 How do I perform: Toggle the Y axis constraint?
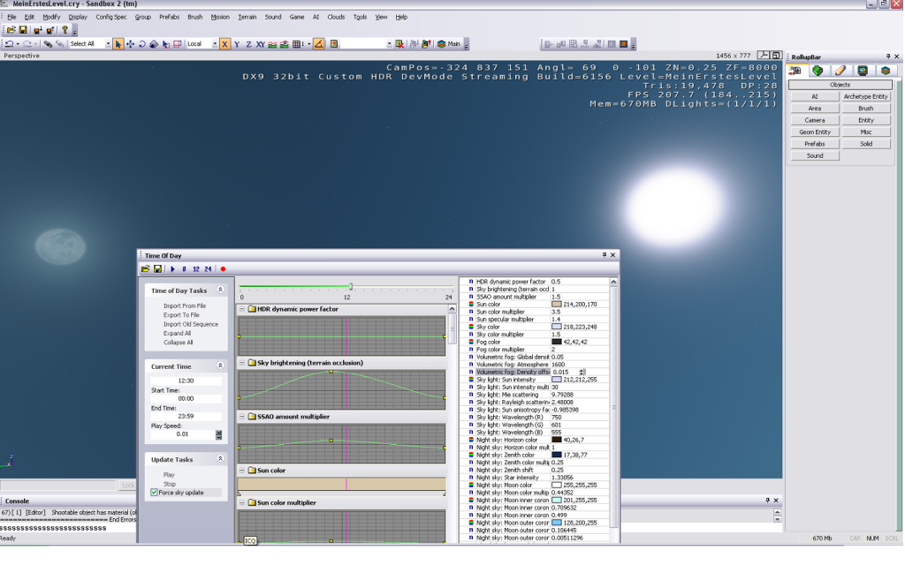[237, 44]
